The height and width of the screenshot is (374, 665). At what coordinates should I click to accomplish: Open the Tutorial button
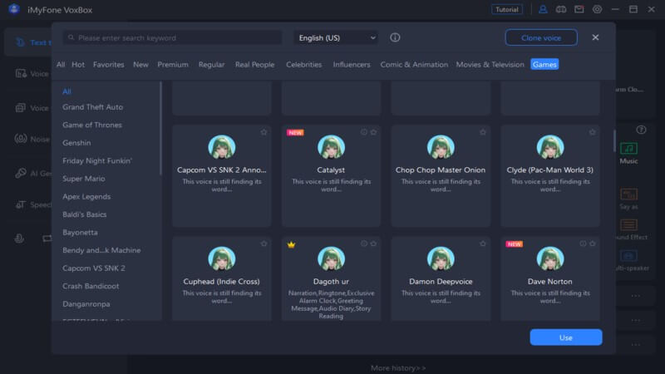(x=507, y=9)
